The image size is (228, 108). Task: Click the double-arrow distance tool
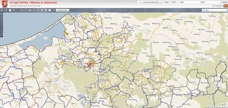point(30,10)
